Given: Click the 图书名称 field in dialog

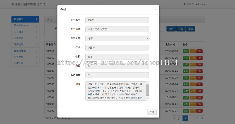Looking at the screenshot, I should [117, 29].
